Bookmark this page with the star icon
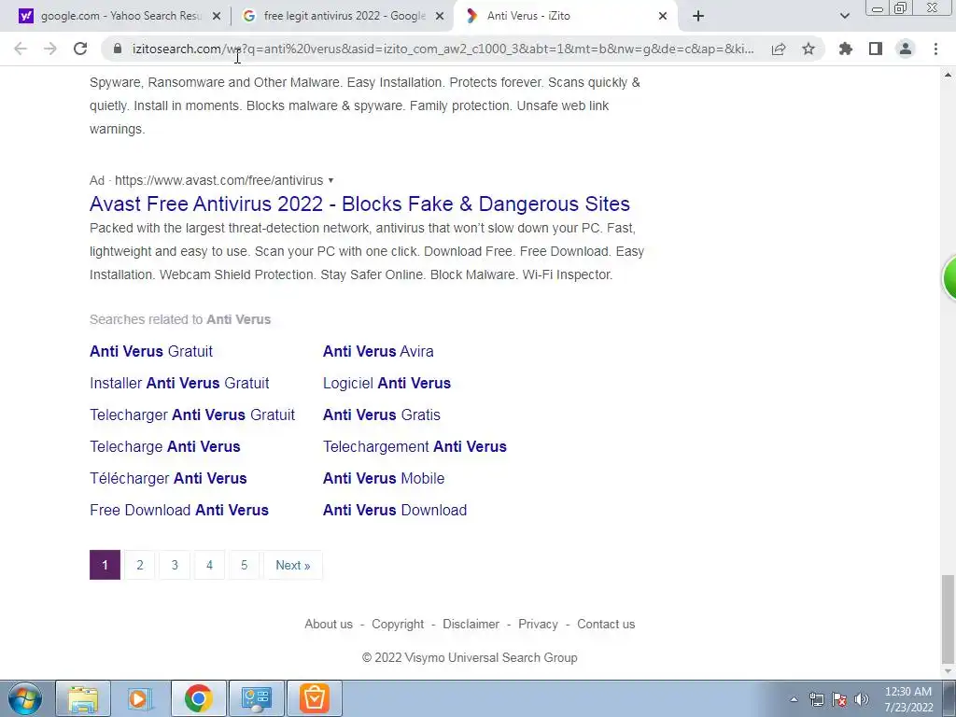This screenshot has width=956, height=717. pyautogui.click(x=808, y=49)
